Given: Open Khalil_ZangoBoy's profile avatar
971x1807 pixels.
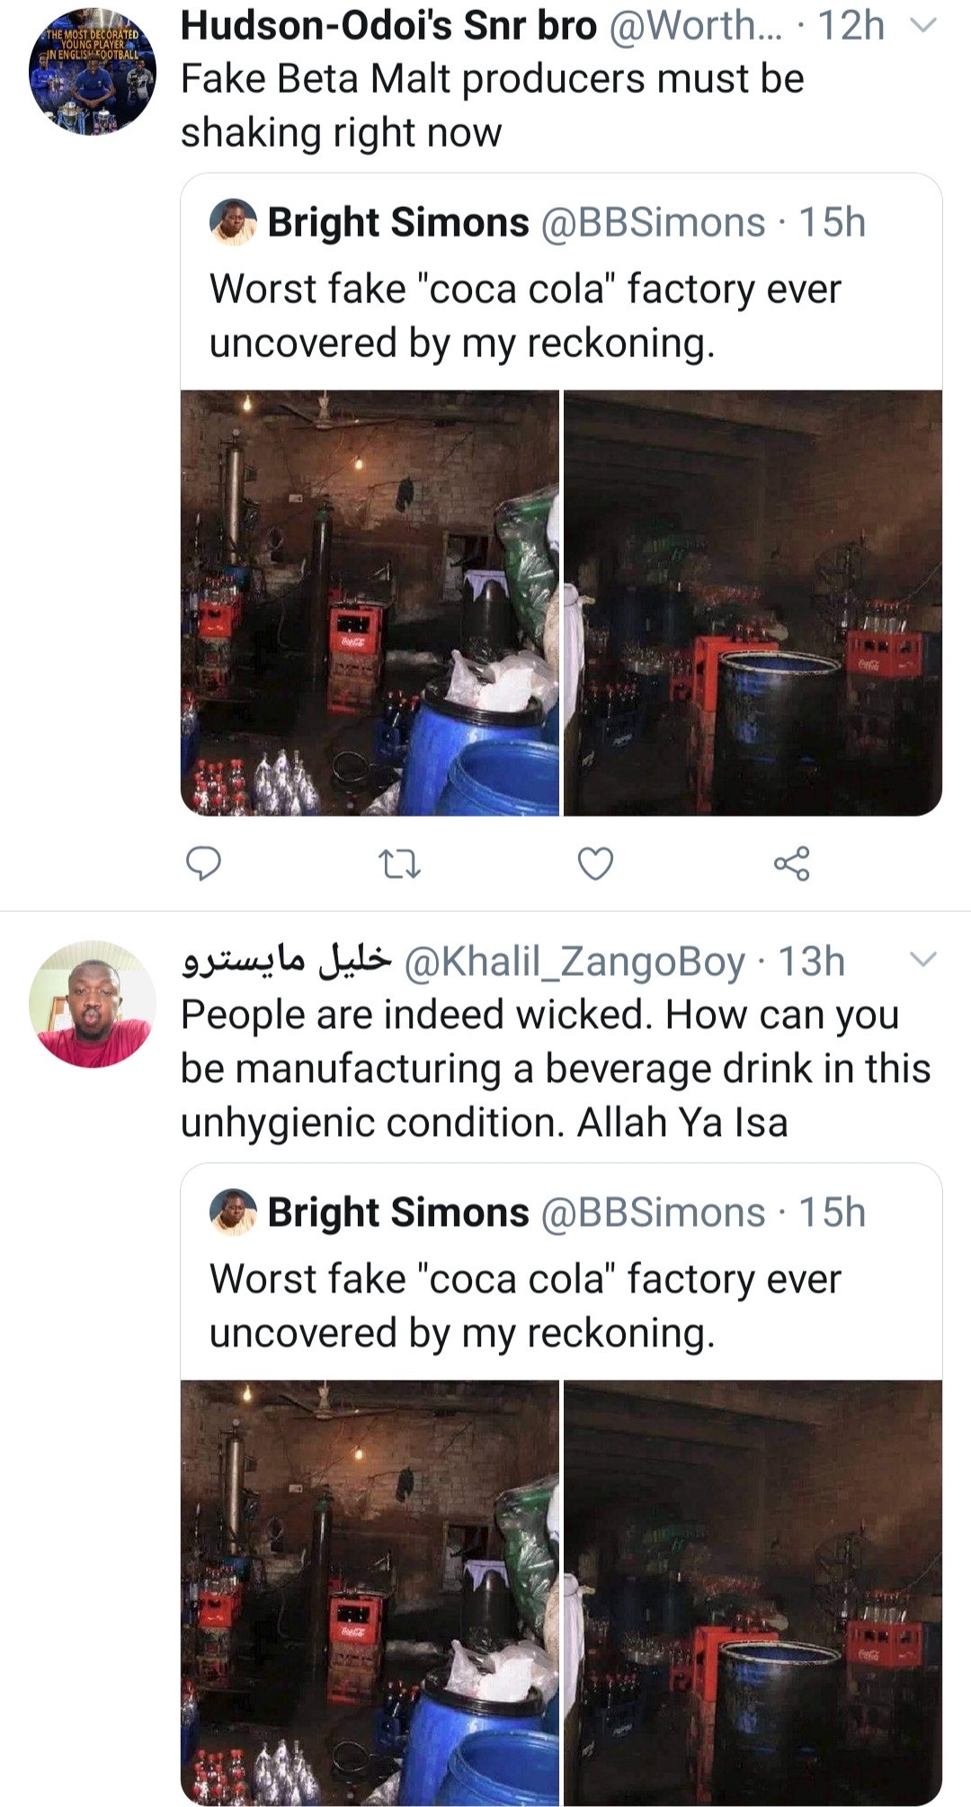Looking at the screenshot, I should [x=92, y=1004].
